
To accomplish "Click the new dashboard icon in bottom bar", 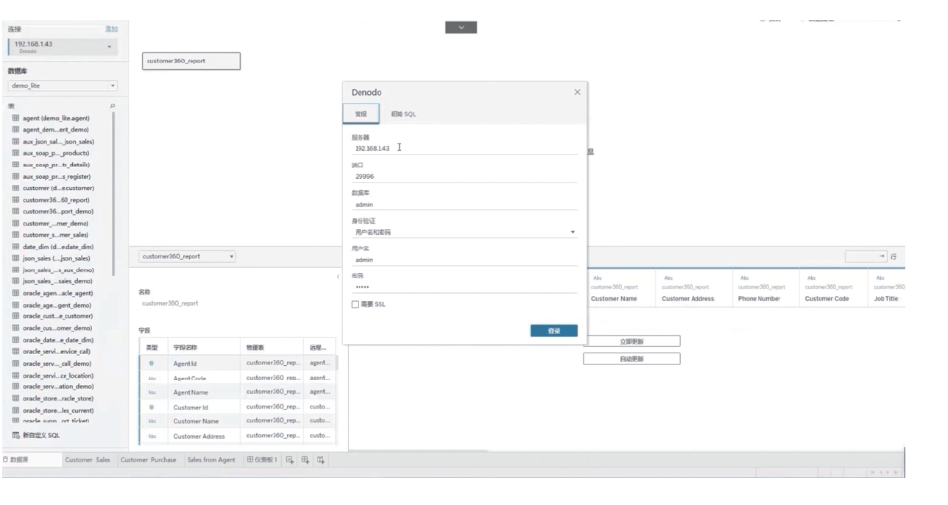I will (x=305, y=460).
